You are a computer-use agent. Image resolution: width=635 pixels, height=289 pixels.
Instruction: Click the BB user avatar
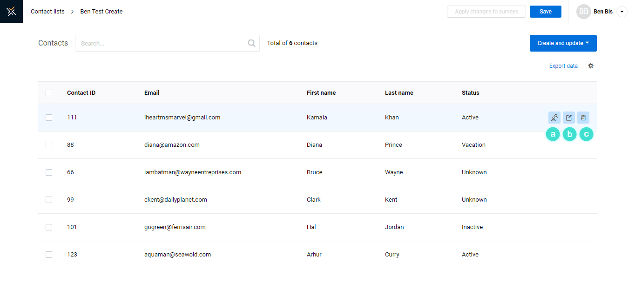tap(584, 12)
